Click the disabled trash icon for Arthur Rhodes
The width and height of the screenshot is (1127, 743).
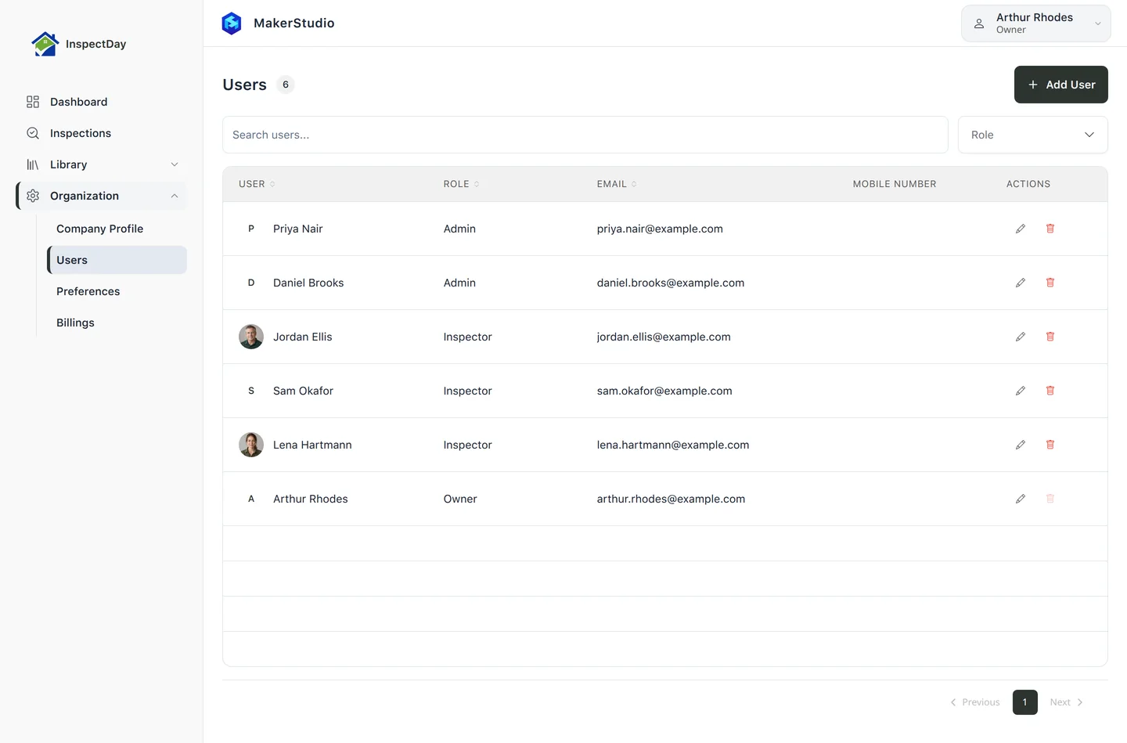click(1050, 499)
